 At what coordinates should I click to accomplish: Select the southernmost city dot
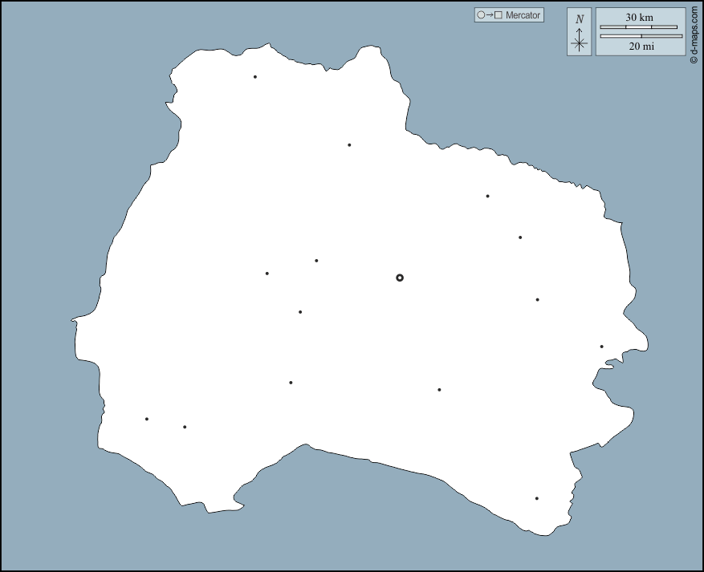click(537, 498)
